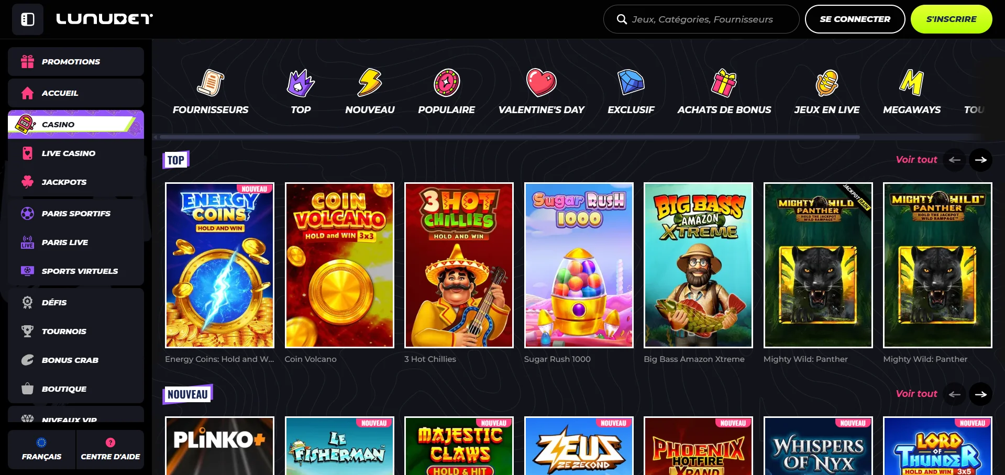The height and width of the screenshot is (475, 1005).
Task: Go to Accueil in the sidebar
Action: 76,93
